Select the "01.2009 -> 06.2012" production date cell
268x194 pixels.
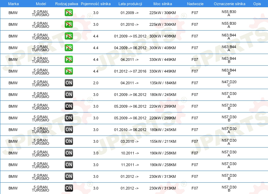130,95
